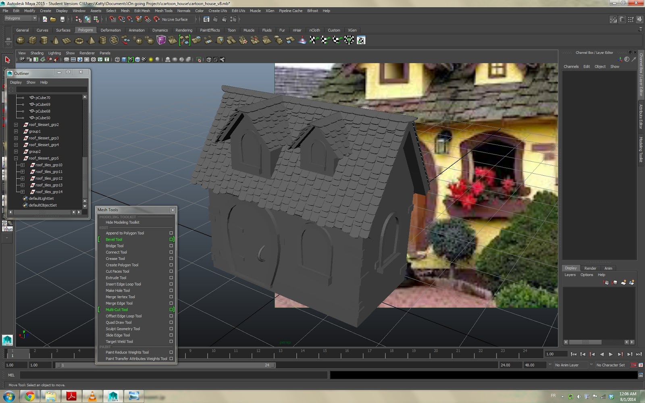
Task: Click the MEL command line input
Action: pyautogui.click(x=173, y=375)
